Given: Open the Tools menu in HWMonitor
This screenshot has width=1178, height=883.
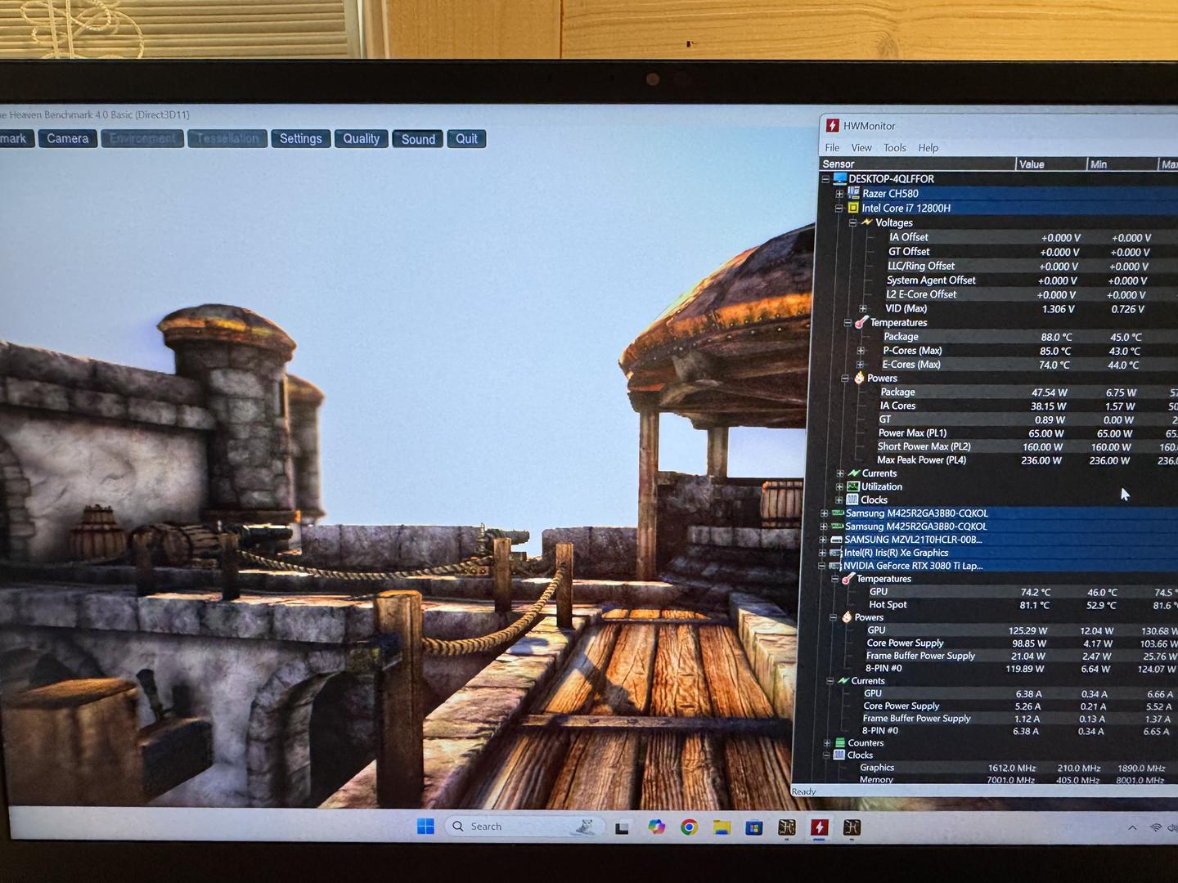Looking at the screenshot, I should click(x=894, y=148).
